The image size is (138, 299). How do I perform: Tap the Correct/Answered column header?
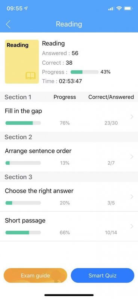111,97
